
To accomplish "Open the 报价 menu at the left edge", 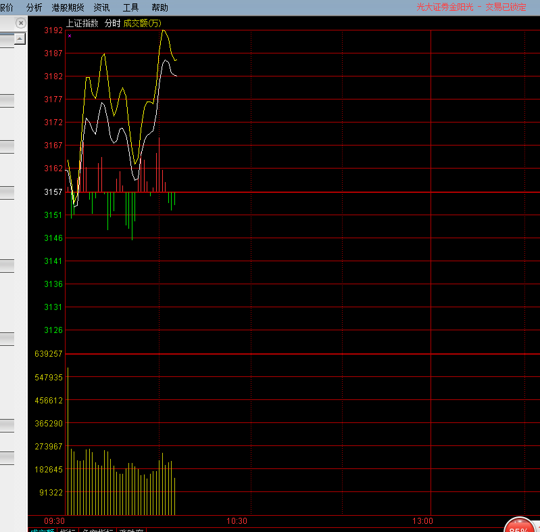I will [x=6, y=7].
